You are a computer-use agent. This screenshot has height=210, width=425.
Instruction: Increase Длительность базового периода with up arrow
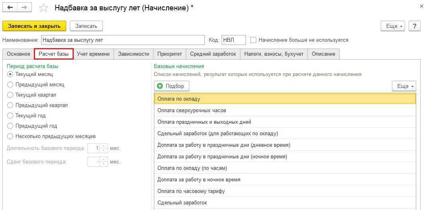click(x=104, y=146)
